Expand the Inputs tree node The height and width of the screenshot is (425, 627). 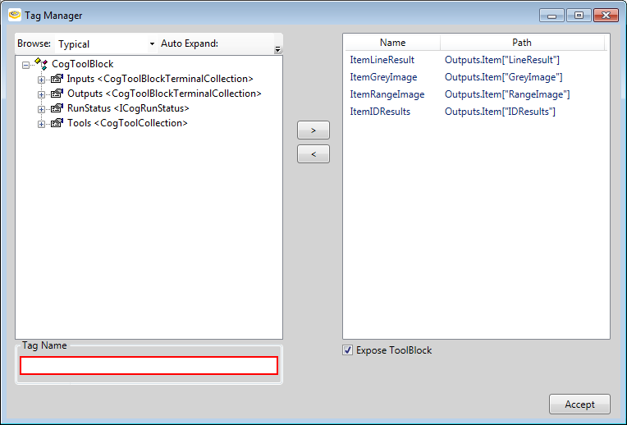coord(41,80)
